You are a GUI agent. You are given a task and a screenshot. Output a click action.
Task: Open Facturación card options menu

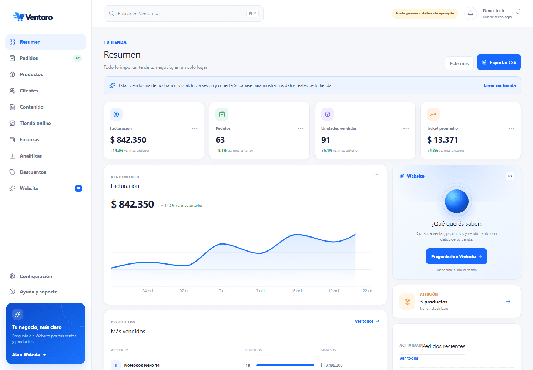coord(195,129)
